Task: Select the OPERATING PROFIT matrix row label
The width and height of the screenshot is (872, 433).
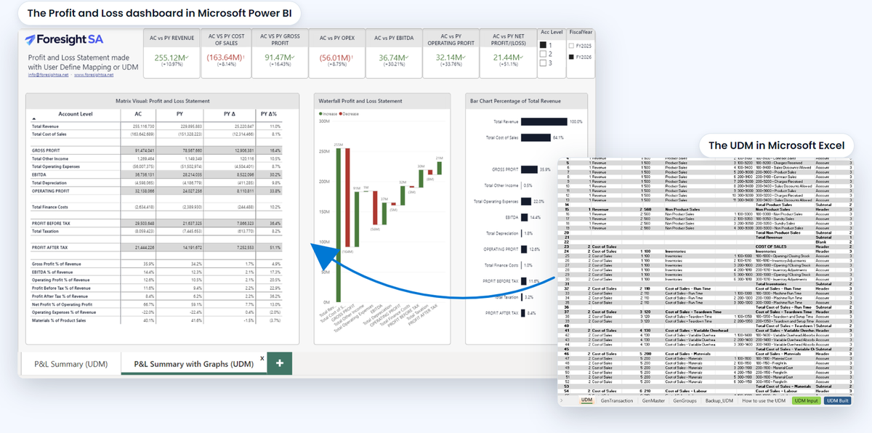Action: (49, 190)
